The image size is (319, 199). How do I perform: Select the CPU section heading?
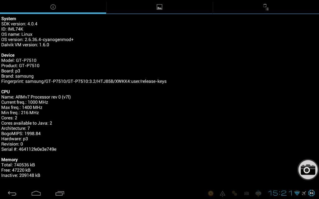coord(6,92)
